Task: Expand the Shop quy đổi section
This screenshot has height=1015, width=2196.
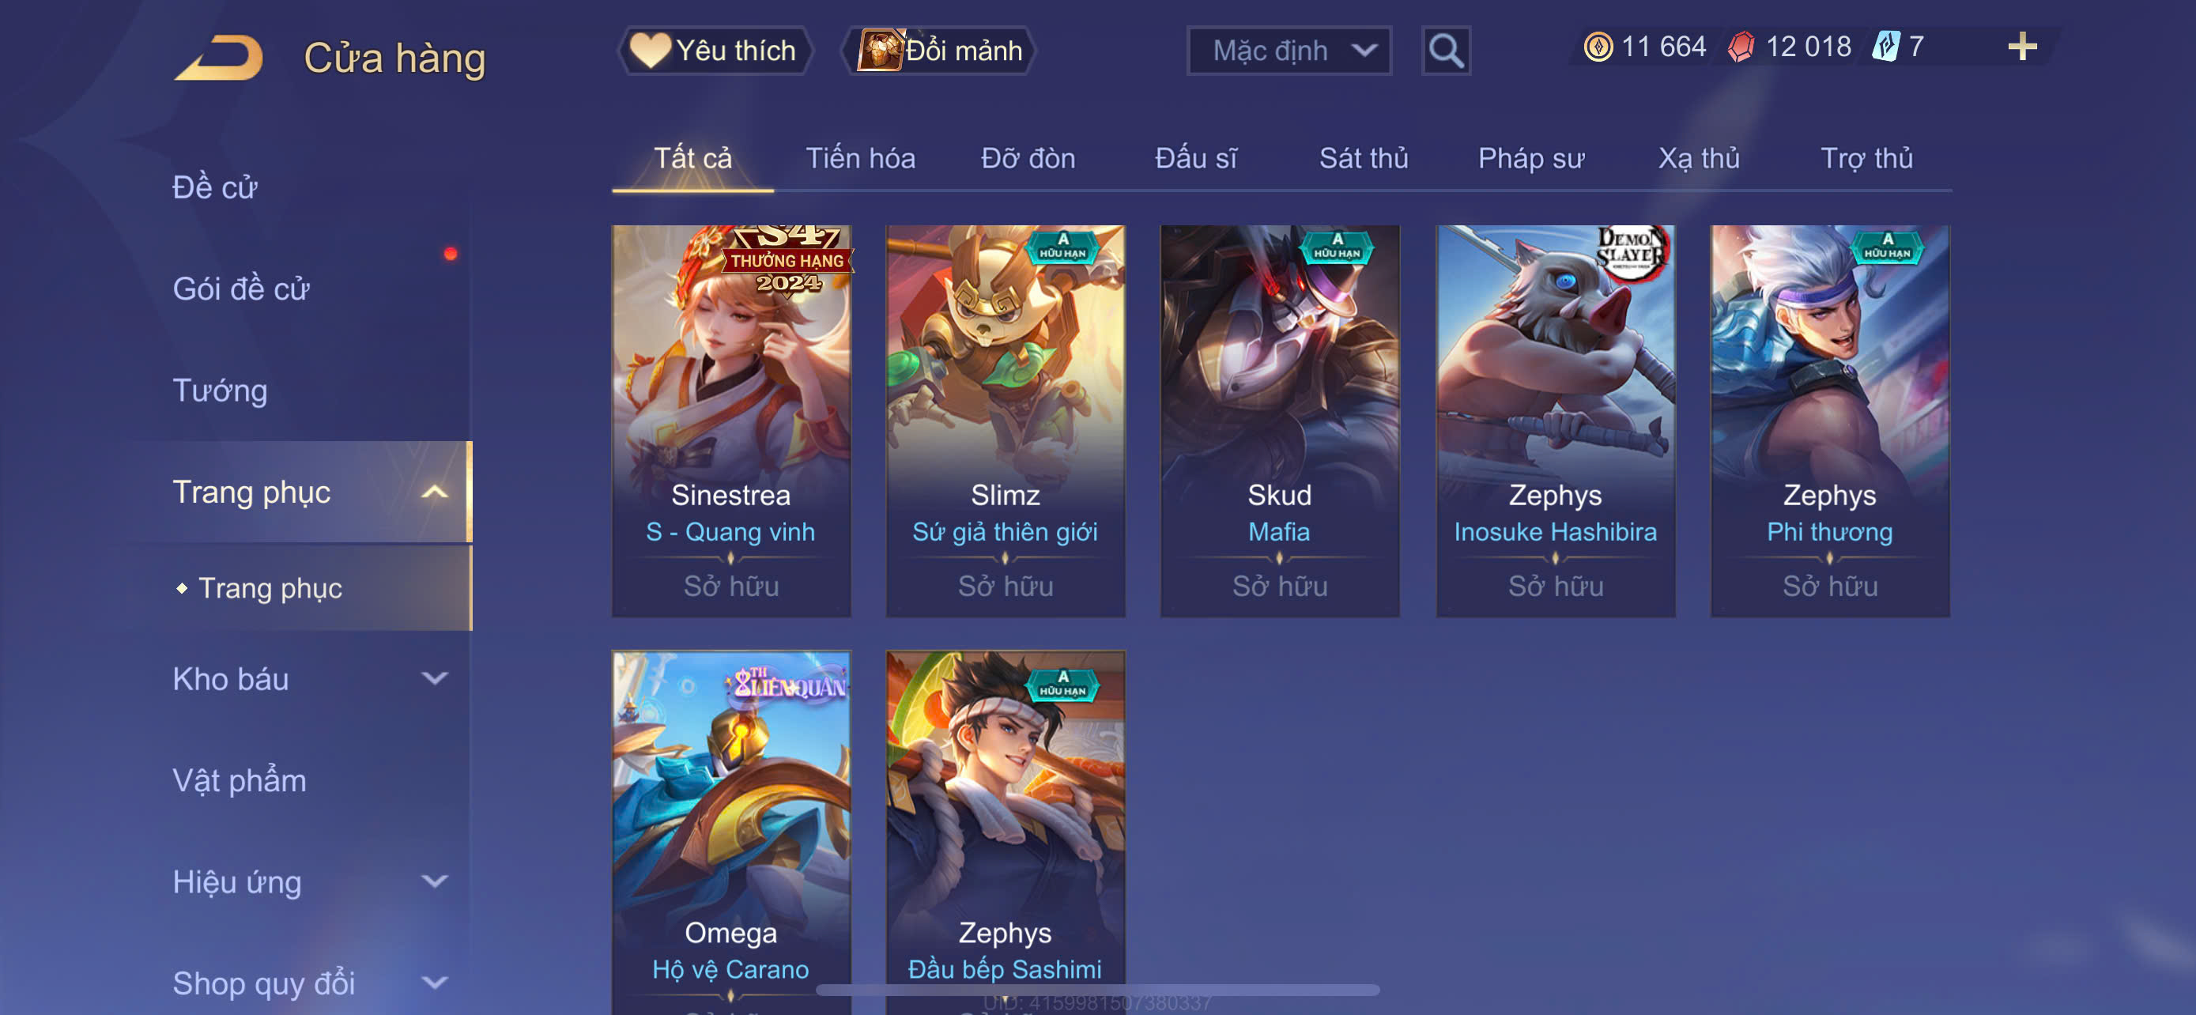Action: (x=434, y=983)
